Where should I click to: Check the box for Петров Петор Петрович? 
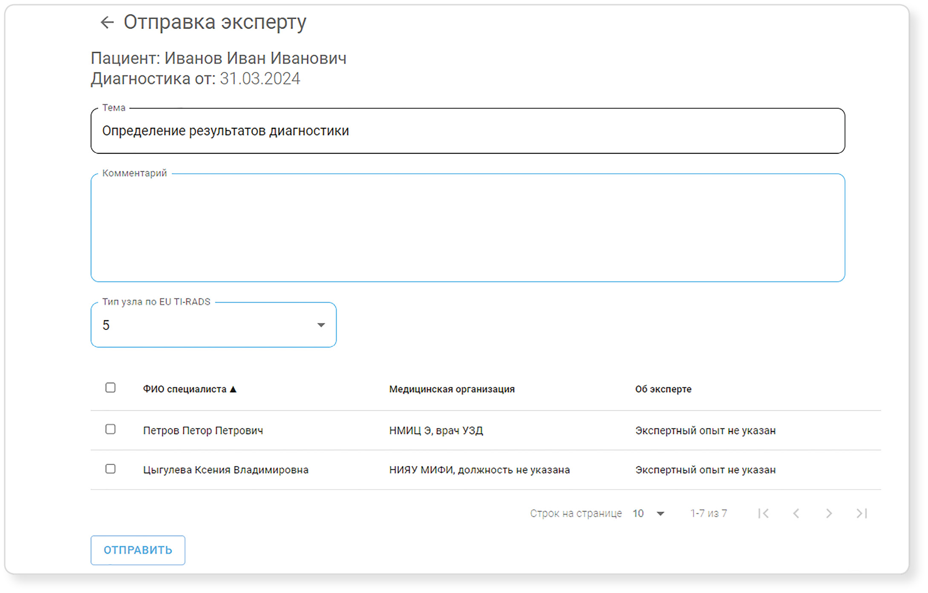tap(110, 429)
